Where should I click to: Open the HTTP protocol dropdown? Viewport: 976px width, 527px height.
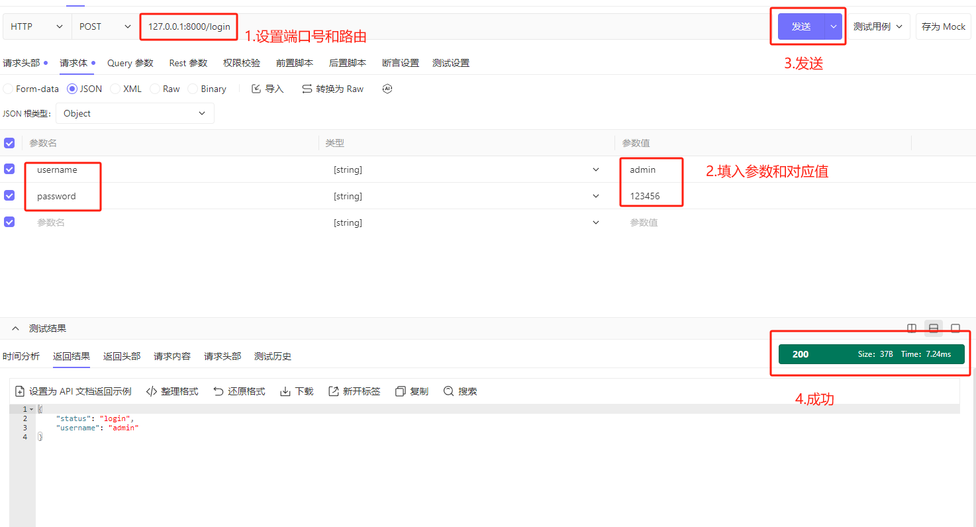[x=36, y=26]
